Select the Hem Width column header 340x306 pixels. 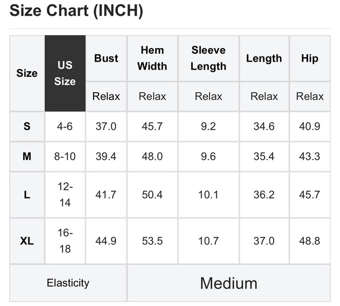click(x=152, y=58)
